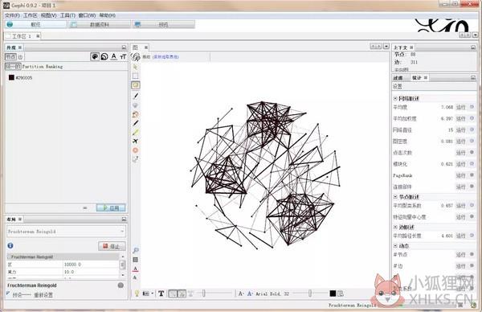The height and width of the screenshot is (312, 482).
Task: Switch to the 数据资料 tab
Action: click(x=100, y=24)
